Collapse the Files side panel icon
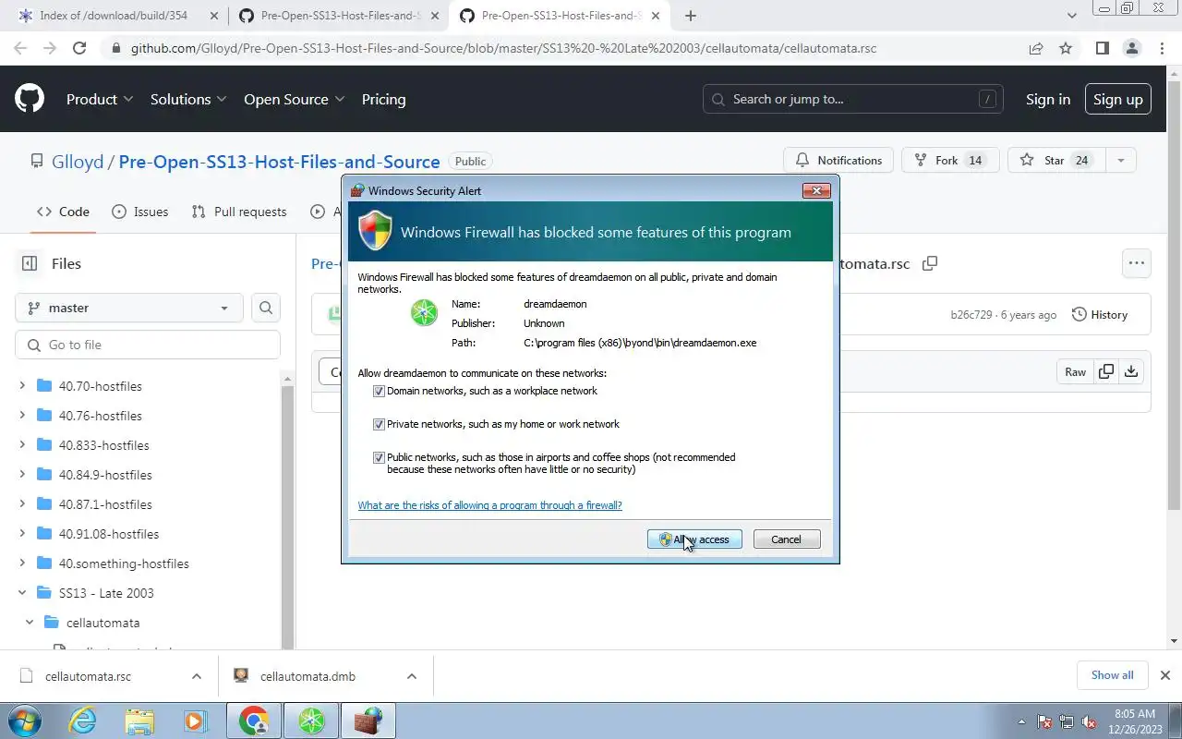 30,263
